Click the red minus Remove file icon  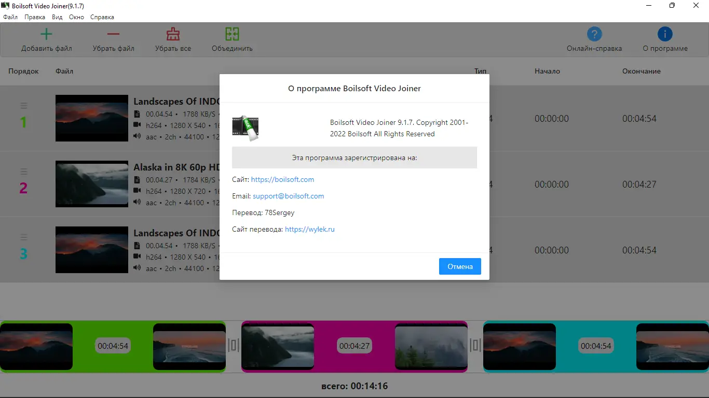[113, 34]
